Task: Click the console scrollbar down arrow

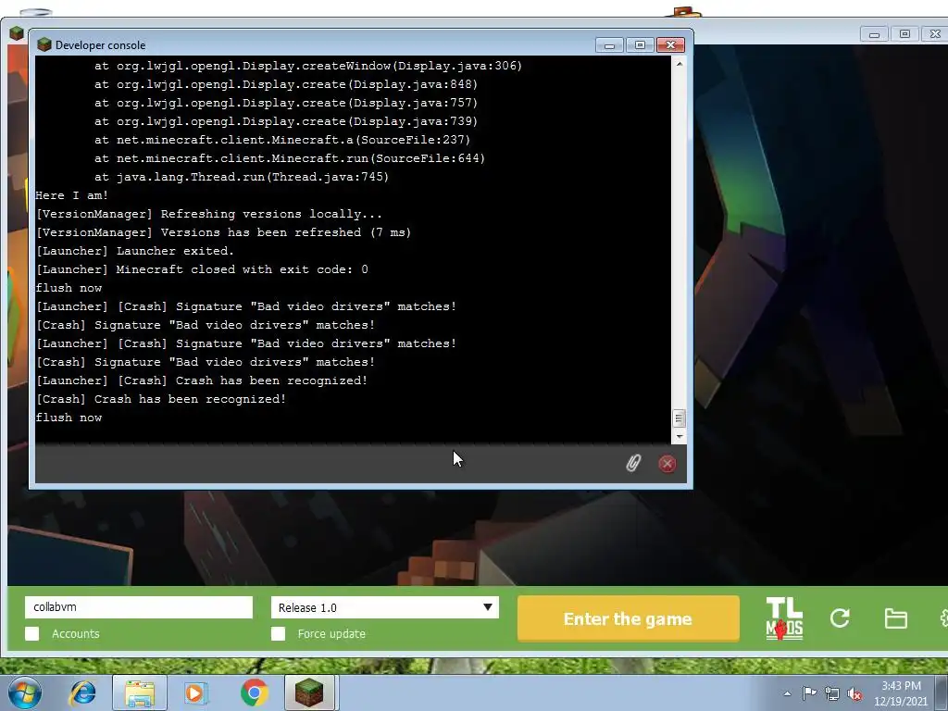Action: point(679,437)
